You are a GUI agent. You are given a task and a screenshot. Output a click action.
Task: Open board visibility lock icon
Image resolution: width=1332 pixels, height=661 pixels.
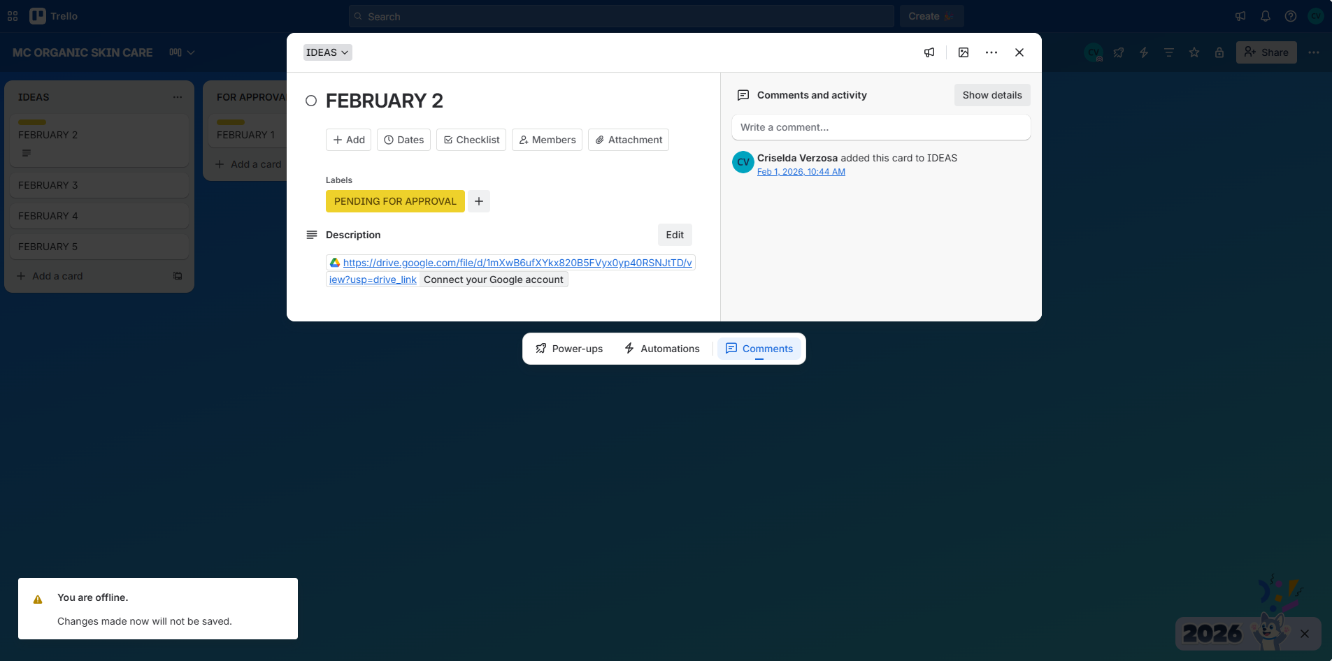pos(1219,52)
